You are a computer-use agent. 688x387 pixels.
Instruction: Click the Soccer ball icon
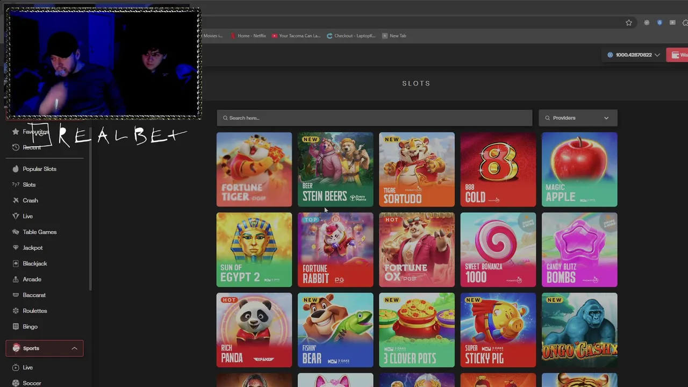click(16, 383)
